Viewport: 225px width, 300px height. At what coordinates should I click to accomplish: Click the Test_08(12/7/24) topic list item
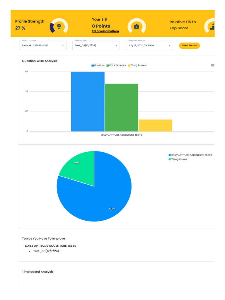point(46,251)
